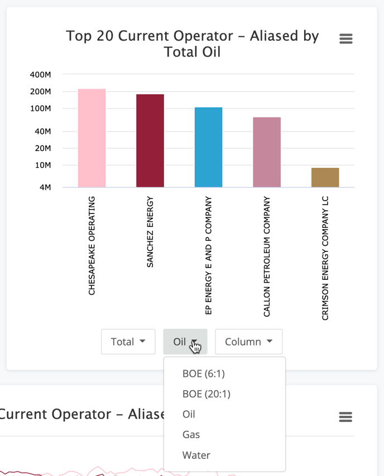Select BOE (20:1) from the menu
Viewport: 384px width, 476px height.
coord(207,394)
